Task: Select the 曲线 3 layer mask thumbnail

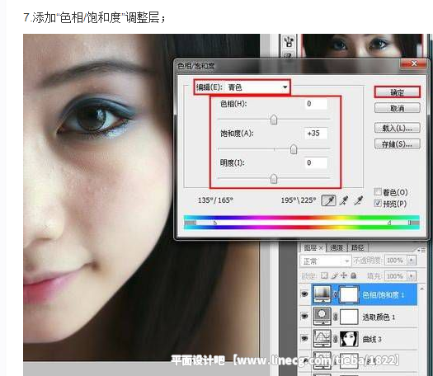Action: click(x=349, y=339)
